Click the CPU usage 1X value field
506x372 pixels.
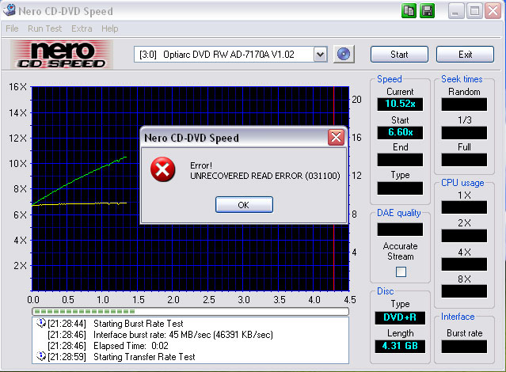pos(464,207)
